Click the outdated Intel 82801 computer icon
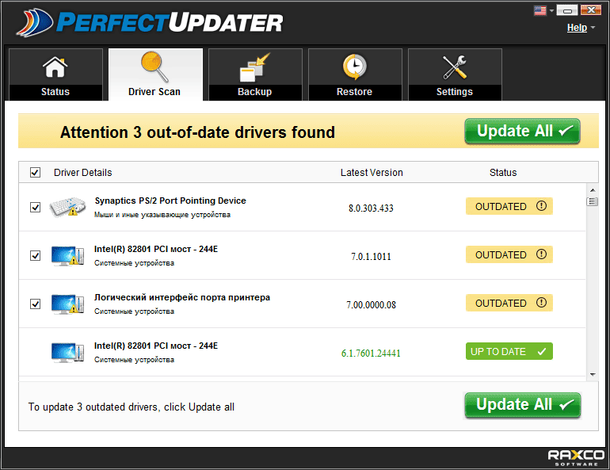 tap(67, 256)
